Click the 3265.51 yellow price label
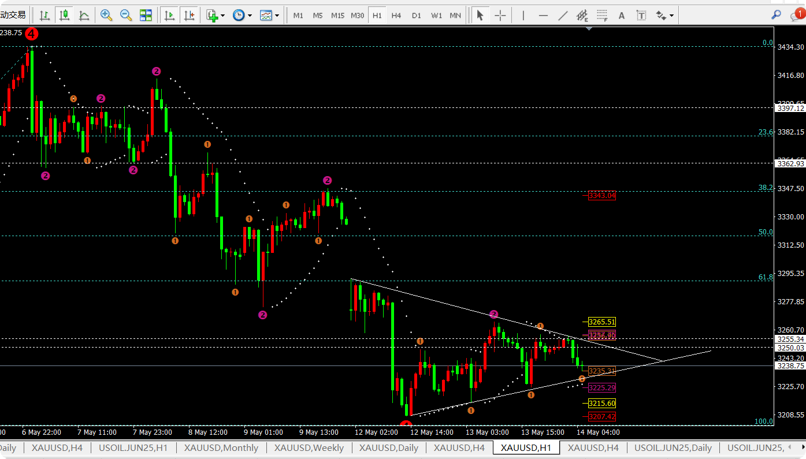806x459 pixels. point(601,322)
